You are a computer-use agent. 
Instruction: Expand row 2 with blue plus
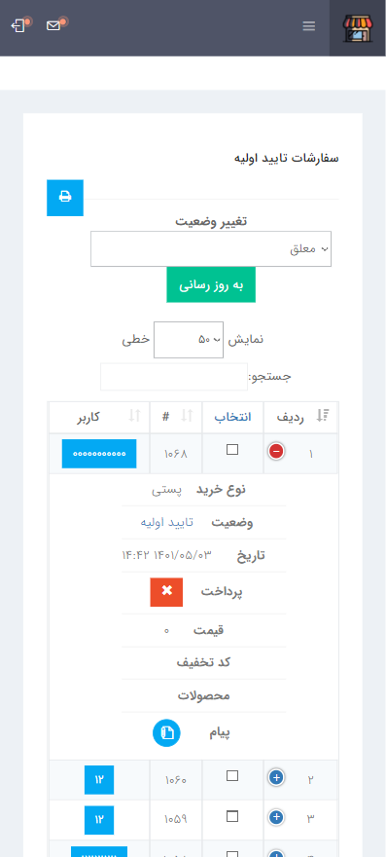click(x=276, y=777)
